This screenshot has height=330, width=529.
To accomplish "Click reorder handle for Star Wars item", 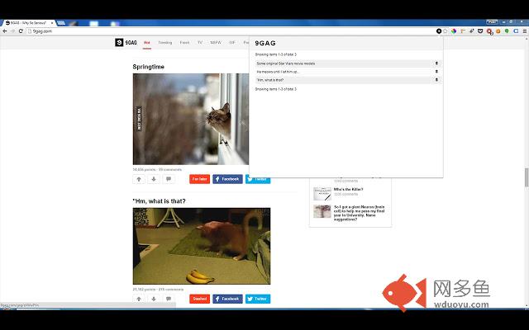I will click(x=436, y=64).
